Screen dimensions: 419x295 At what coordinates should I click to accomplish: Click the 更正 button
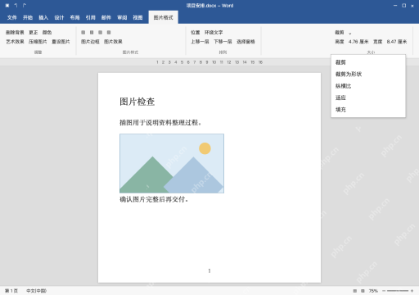click(34, 33)
